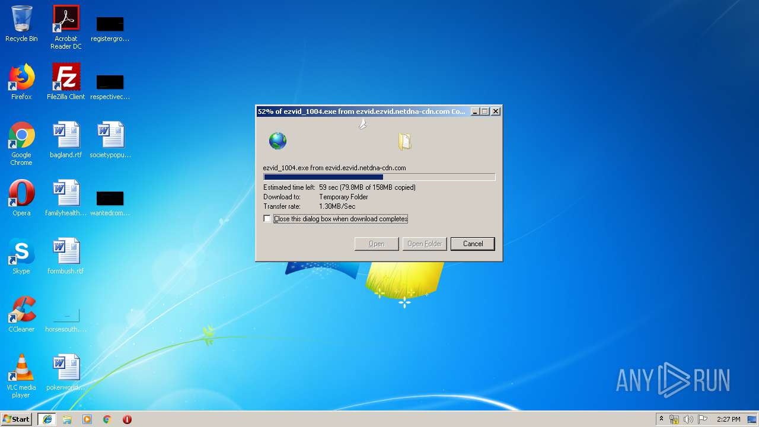Click the globe icon in download dialog
Image resolution: width=759 pixels, height=427 pixels.
(x=278, y=141)
